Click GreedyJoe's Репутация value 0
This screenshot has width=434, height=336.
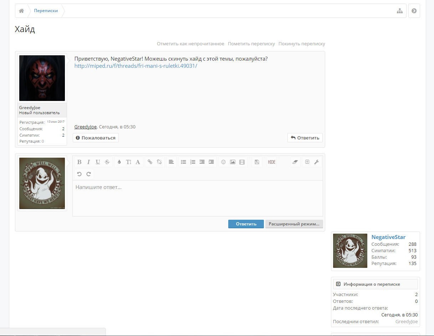pyautogui.click(x=43, y=142)
